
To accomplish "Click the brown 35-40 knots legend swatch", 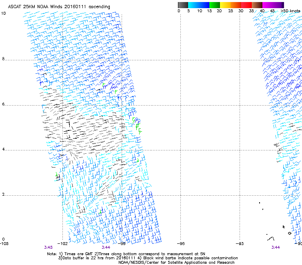I will (257, 5).
